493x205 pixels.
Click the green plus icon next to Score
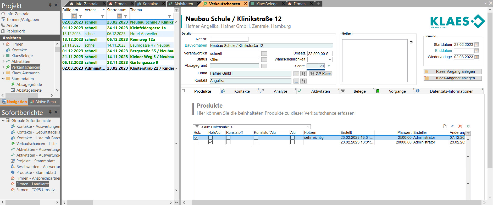pos(329,66)
